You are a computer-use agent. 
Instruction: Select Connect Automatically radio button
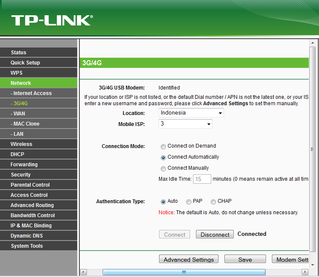tap(163, 158)
